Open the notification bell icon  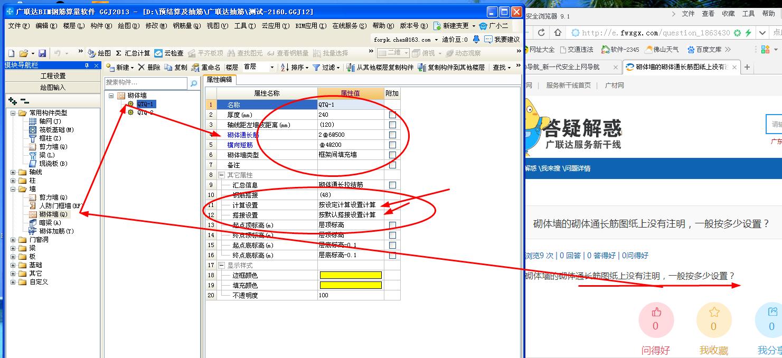click(476, 40)
